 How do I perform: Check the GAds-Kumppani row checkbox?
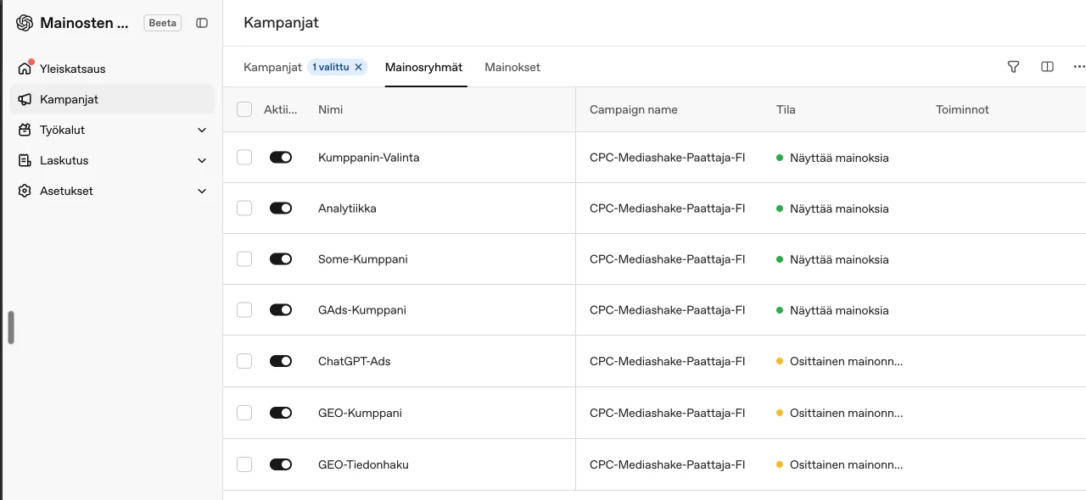pos(244,310)
